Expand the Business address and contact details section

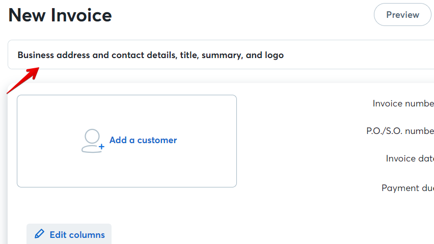point(221,55)
